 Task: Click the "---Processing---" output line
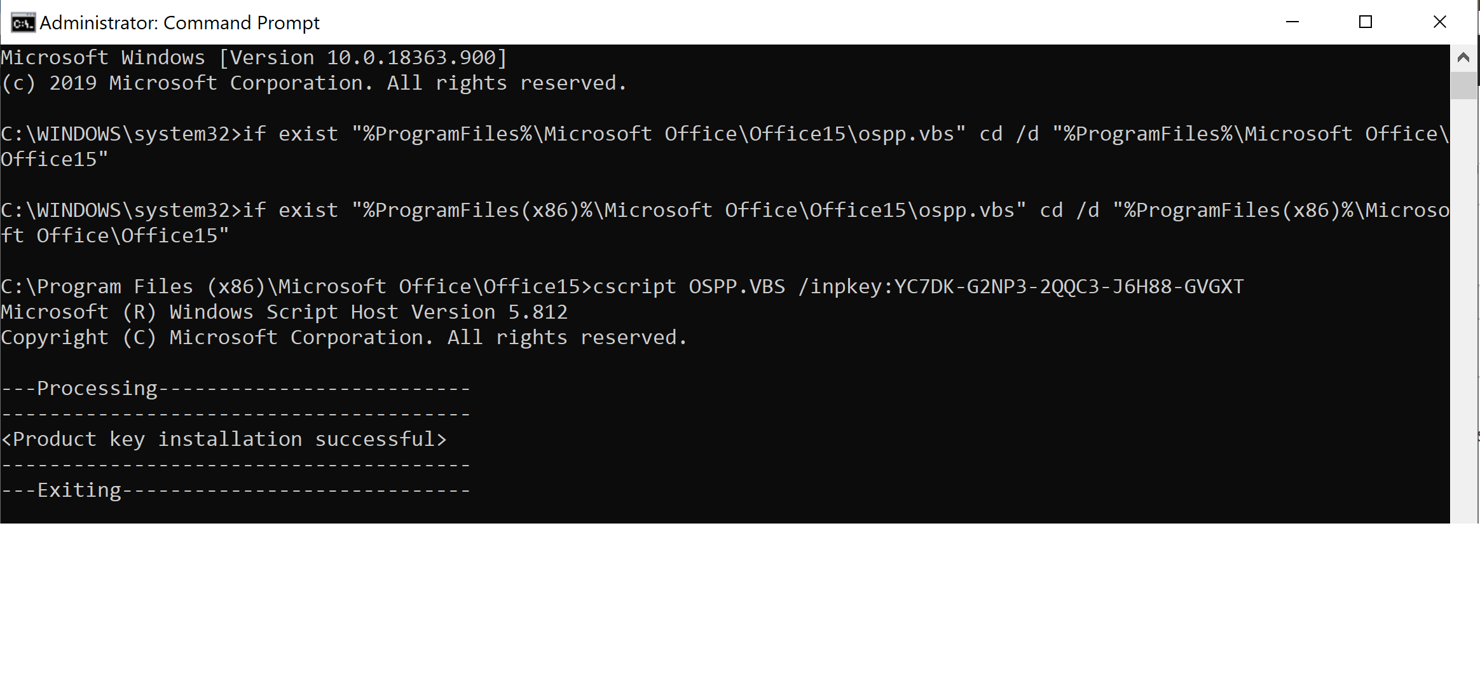235,389
